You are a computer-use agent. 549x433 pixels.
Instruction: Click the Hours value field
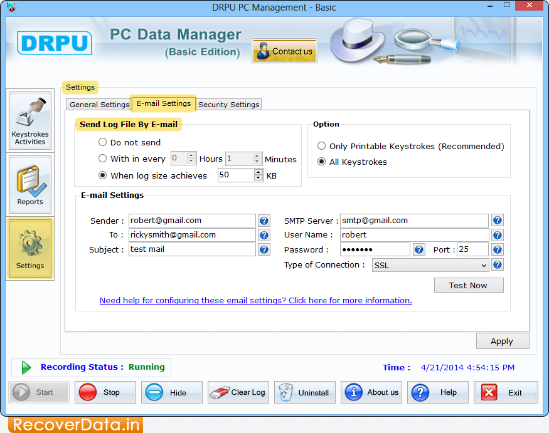[179, 159]
